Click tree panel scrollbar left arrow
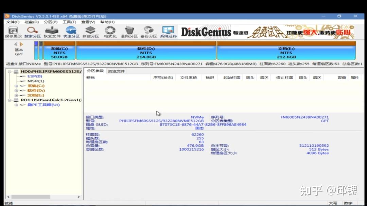 point(8,197)
